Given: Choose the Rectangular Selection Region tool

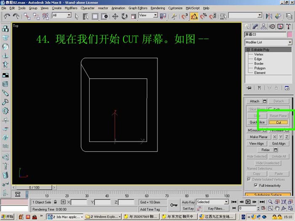Looking at the screenshot, I should coord(95,16).
